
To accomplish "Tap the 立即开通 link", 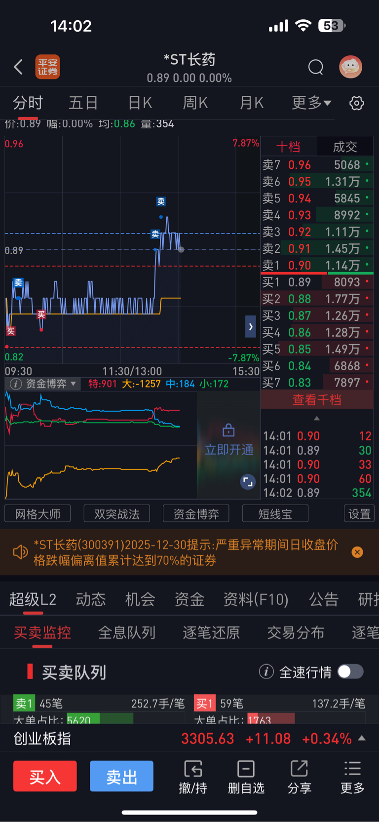I will click(x=229, y=450).
